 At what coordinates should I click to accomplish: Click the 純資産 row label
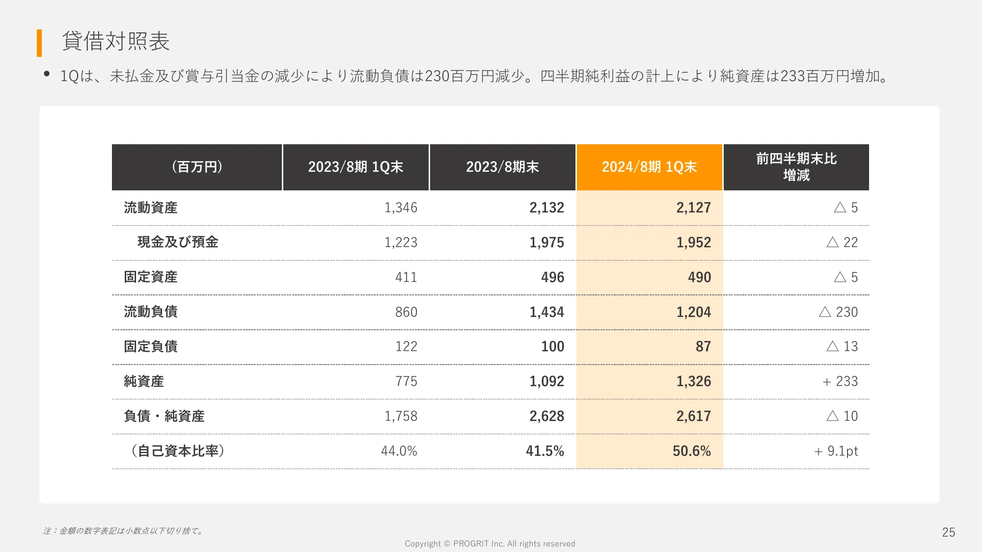(x=144, y=381)
